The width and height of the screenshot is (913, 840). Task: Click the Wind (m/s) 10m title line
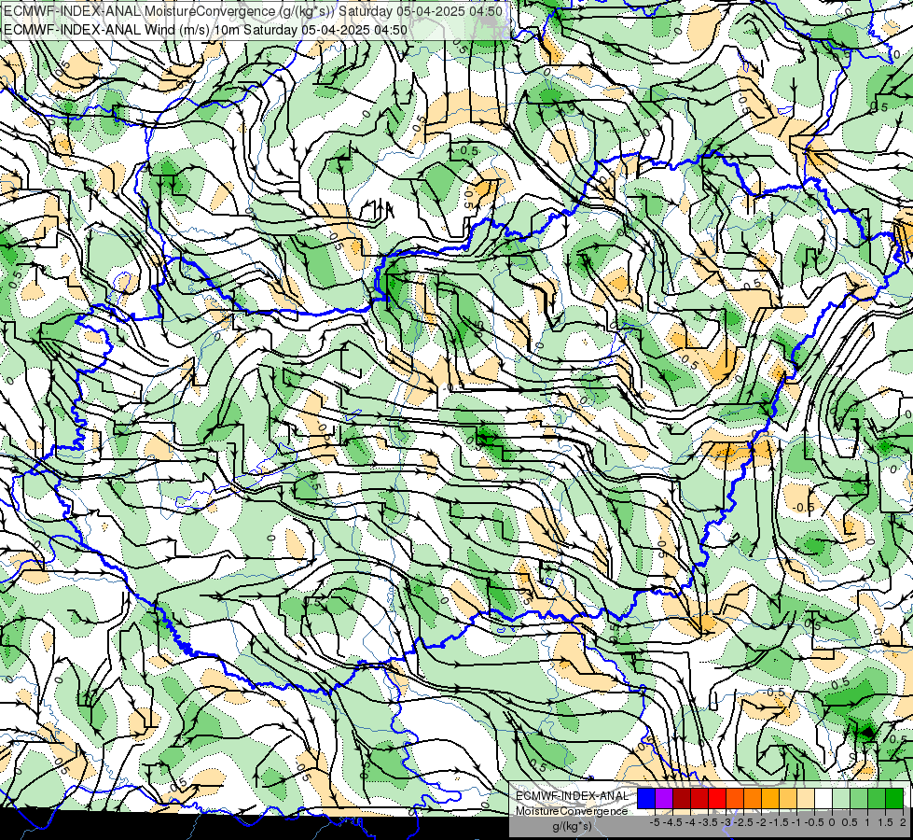point(205,30)
